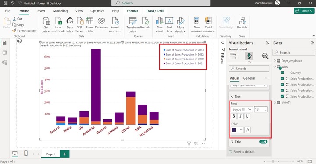Open Transform data editor
Image resolution: width=316 pixels, height=164 pixels.
coord(133,25)
